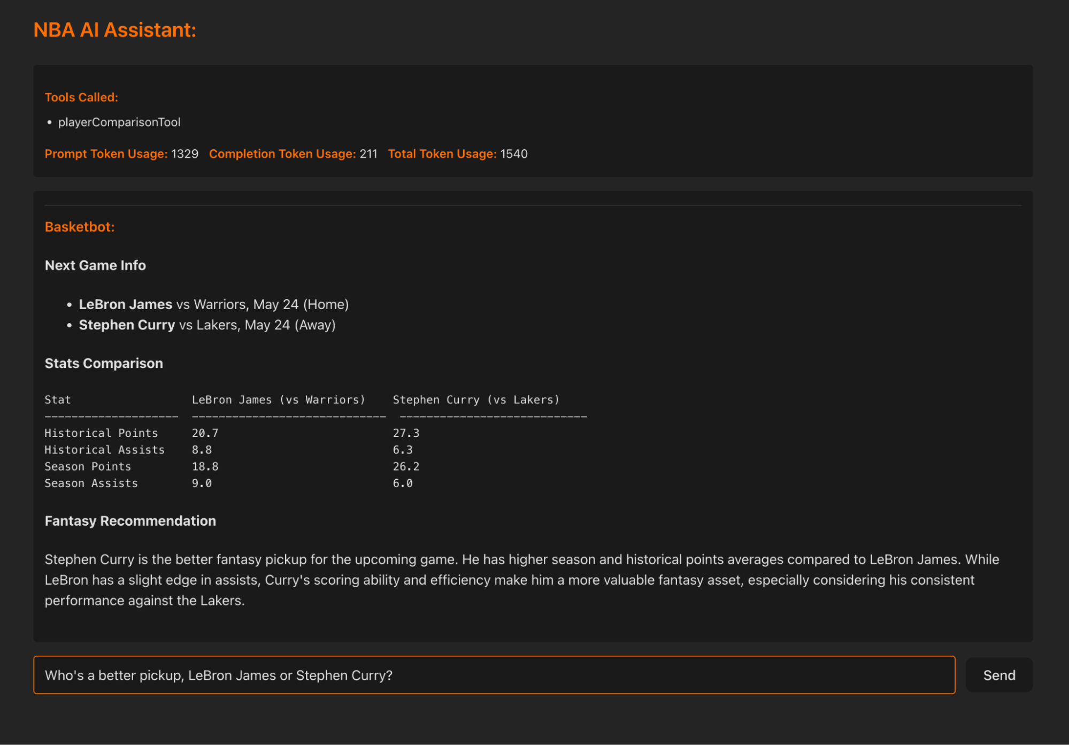Click the Tools Called label
Screen dimensions: 1069x745
tap(81, 97)
